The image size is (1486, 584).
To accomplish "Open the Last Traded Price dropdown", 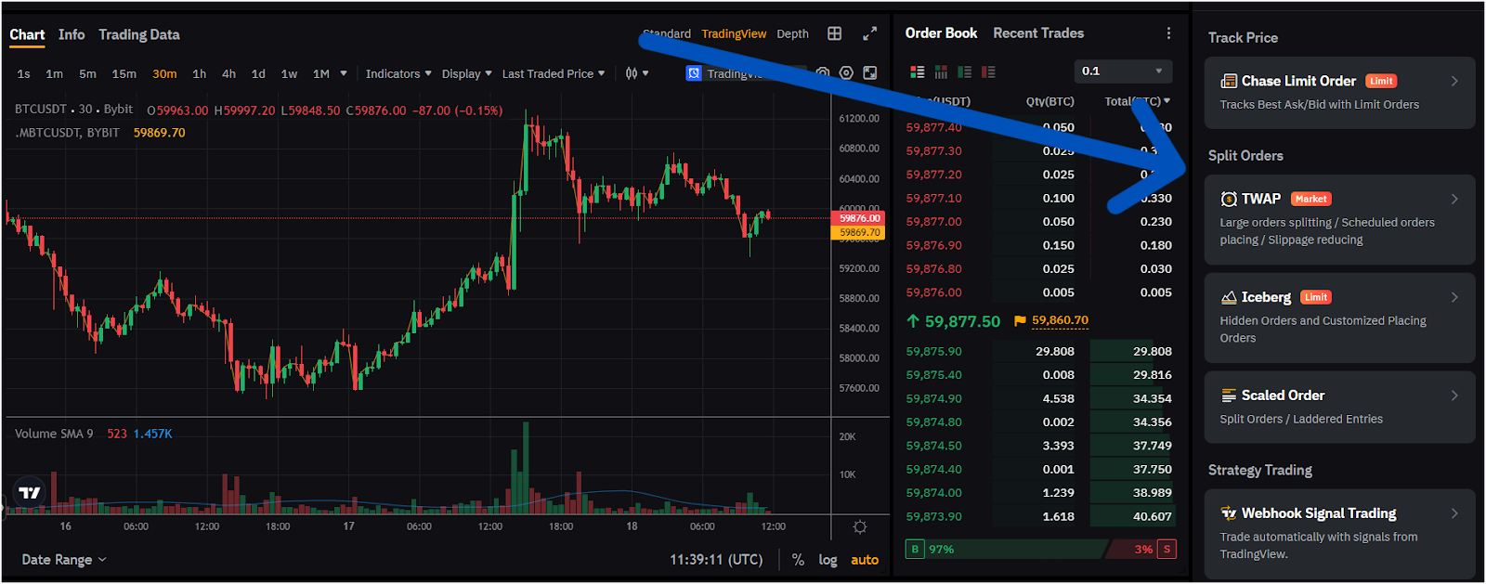I will click(x=554, y=73).
